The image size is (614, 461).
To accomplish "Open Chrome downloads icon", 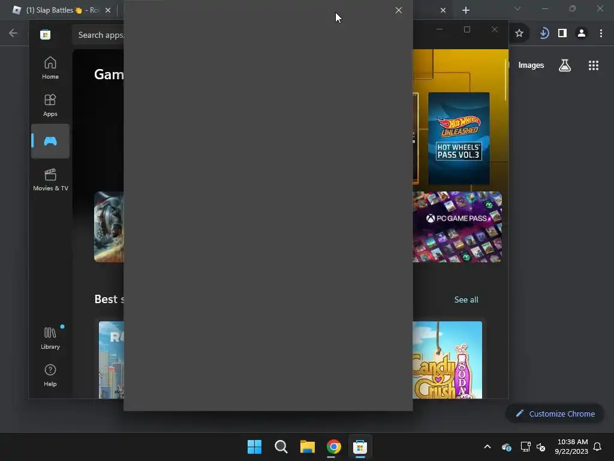I will [x=543, y=34].
